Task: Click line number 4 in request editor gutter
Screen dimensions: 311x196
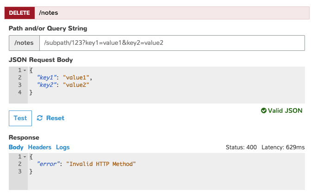Action: coord(19,92)
